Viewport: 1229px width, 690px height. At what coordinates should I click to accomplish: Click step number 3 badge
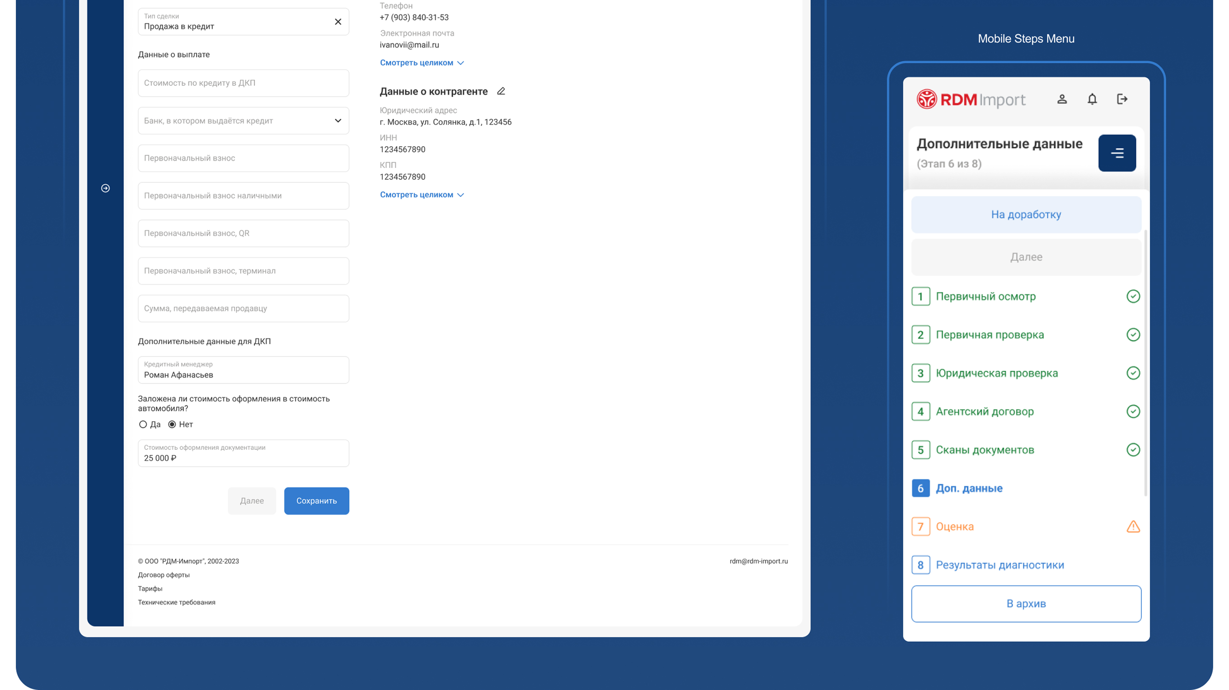point(920,373)
